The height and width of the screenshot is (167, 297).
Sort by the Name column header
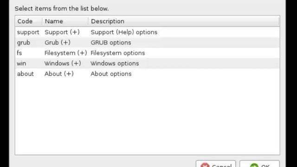point(65,21)
